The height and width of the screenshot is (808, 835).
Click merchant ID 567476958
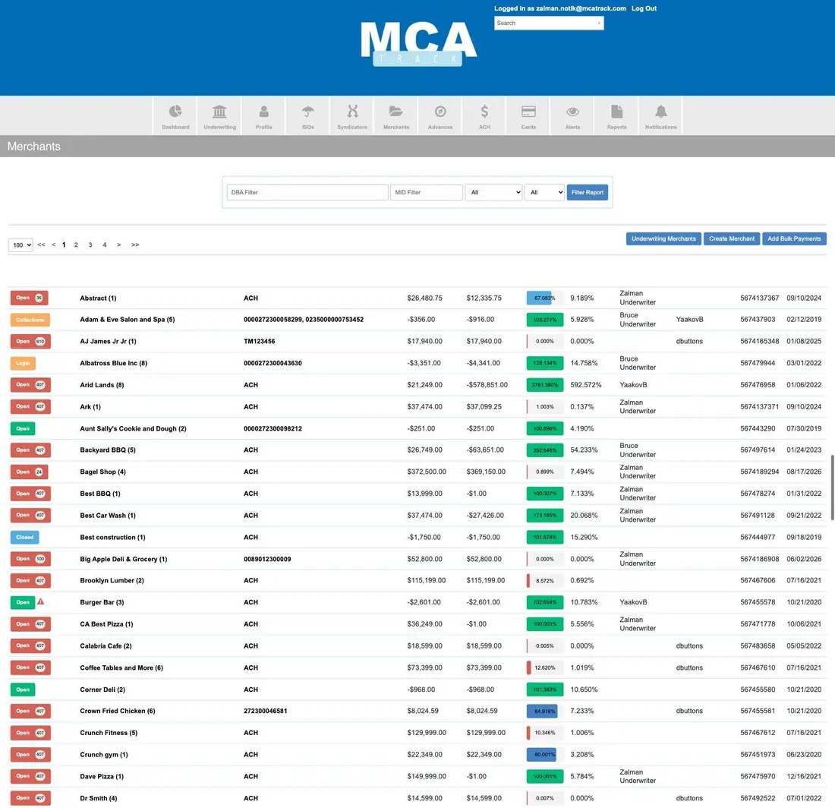coord(758,384)
